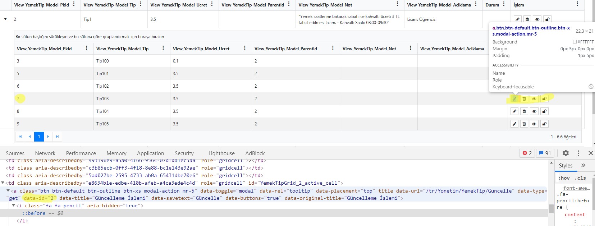Toggle the :hov element state option

[x=564, y=178]
